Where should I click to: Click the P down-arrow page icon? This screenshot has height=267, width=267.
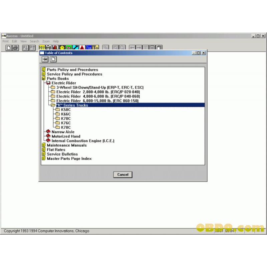26,48
